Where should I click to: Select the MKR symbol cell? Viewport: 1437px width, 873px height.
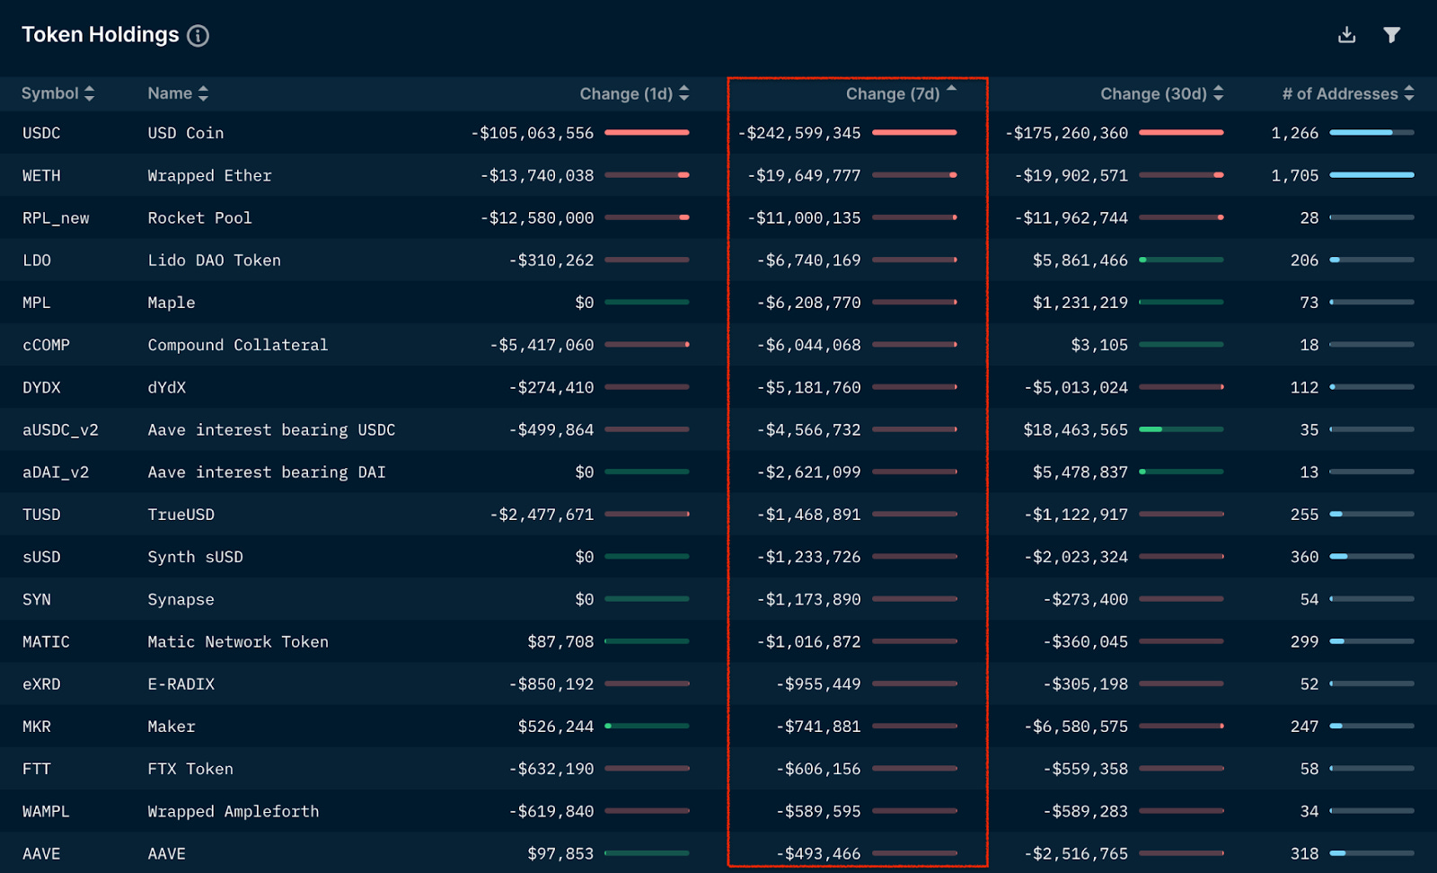pyautogui.click(x=37, y=727)
